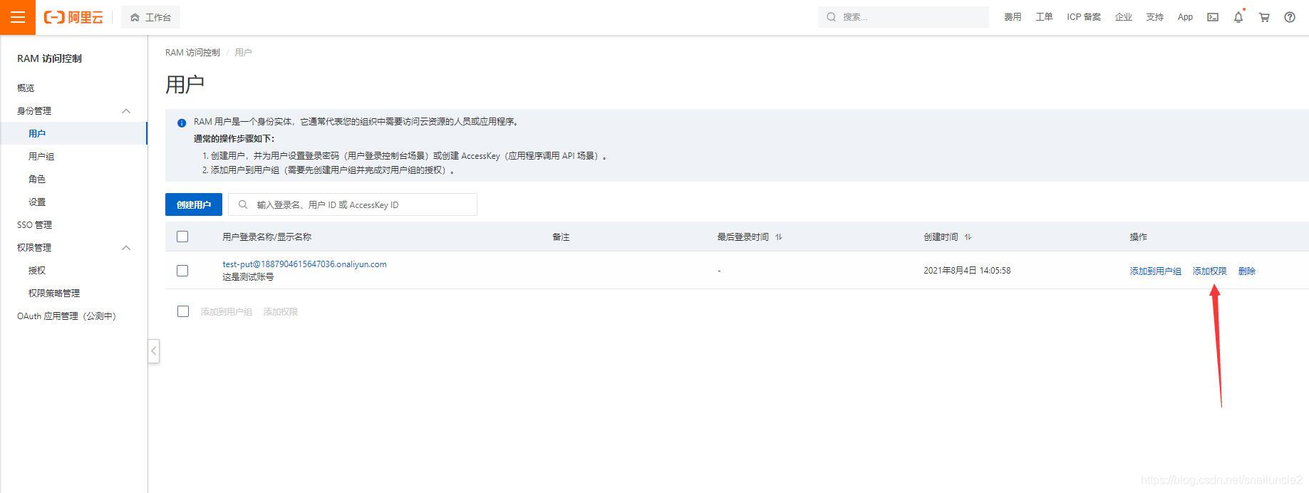Click 添加权限 for test-put user
The width and height of the screenshot is (1309, 493).
tap(1209, 271)
